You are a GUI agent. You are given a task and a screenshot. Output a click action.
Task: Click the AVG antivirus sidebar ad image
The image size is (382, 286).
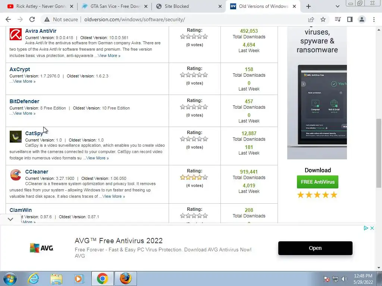click(x=317, y=93)
